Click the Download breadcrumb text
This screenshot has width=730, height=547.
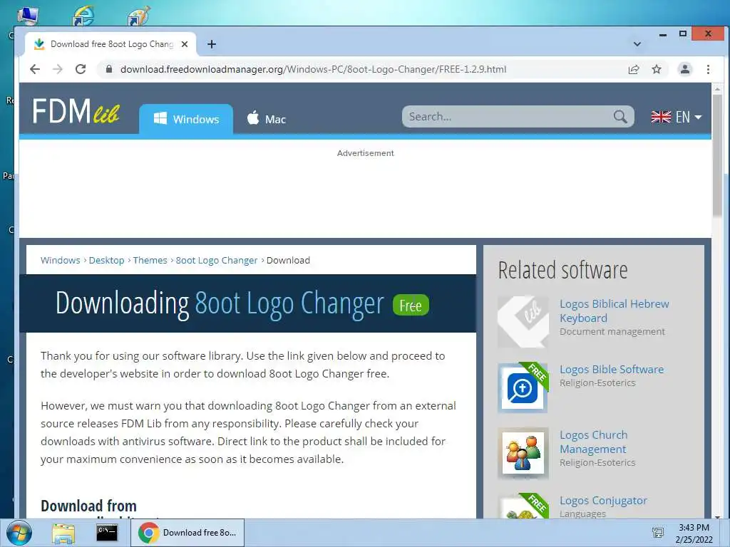coord(288,261)
